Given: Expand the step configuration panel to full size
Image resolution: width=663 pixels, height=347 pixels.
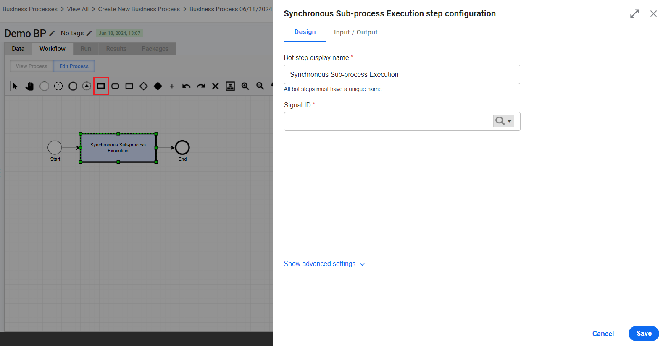Looking at the screenshot, I should pyautogui.click(x=634, y=14).
